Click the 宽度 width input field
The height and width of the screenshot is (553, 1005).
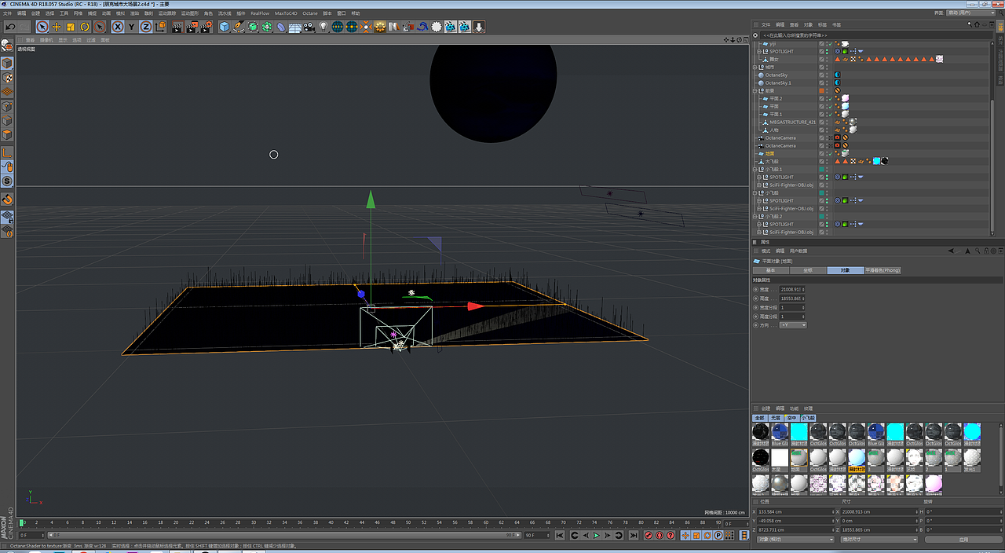(792, 290)
